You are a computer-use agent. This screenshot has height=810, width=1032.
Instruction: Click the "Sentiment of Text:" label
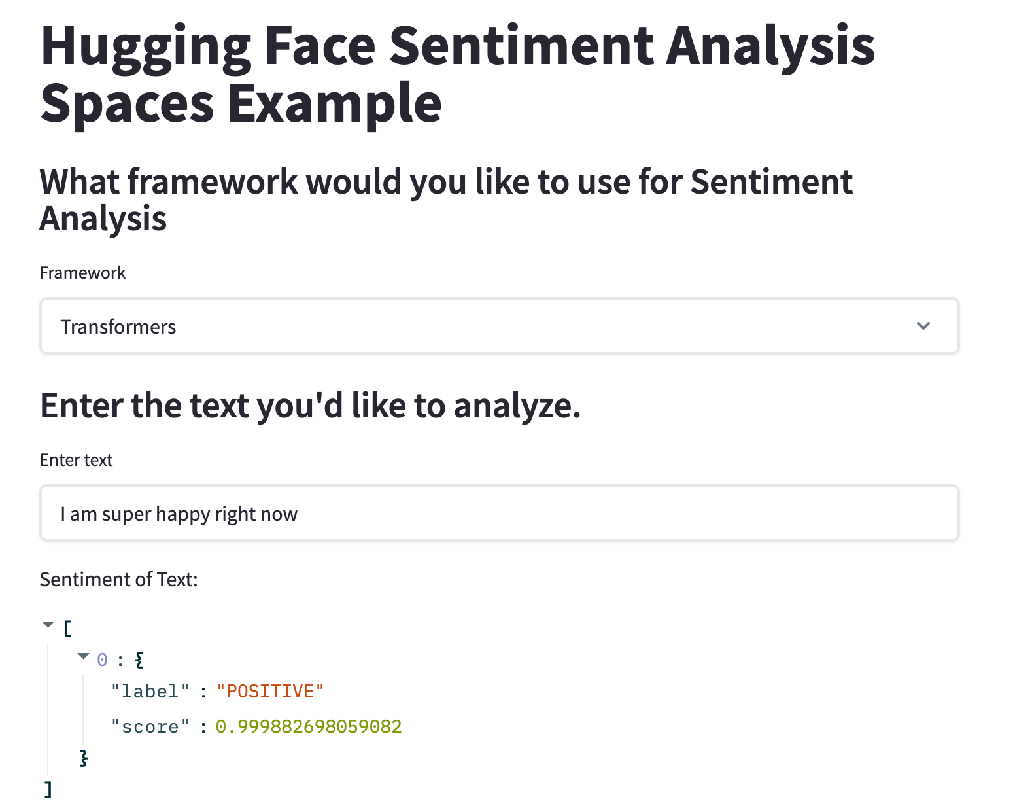pos(118,580)
